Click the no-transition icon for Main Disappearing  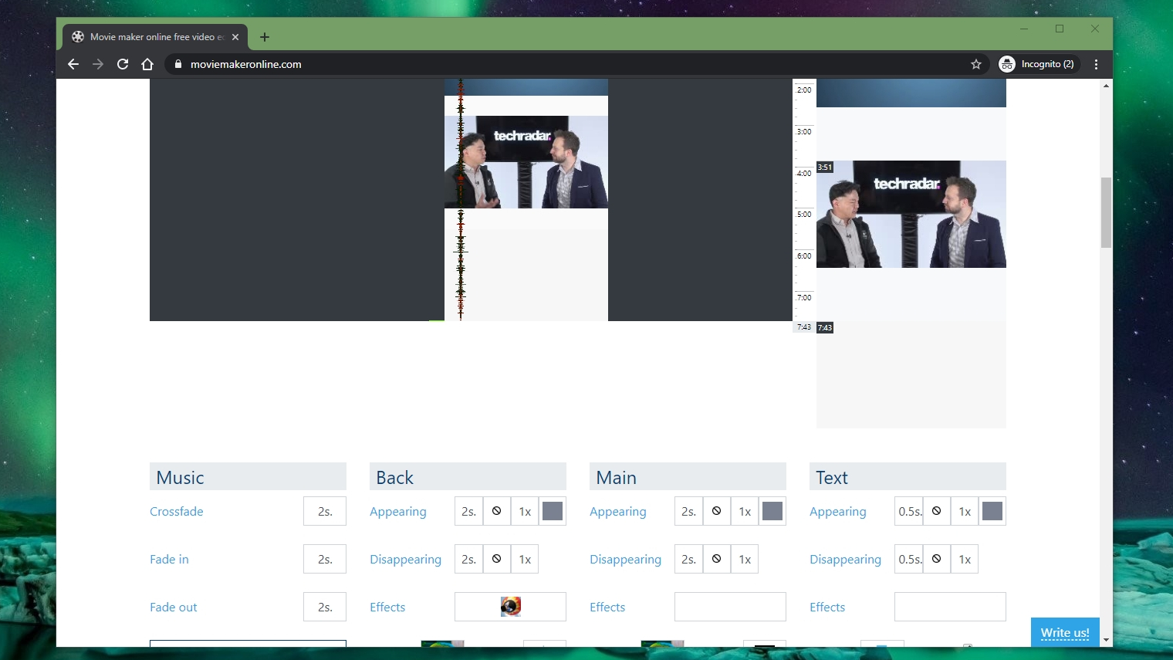coord(717,559)
